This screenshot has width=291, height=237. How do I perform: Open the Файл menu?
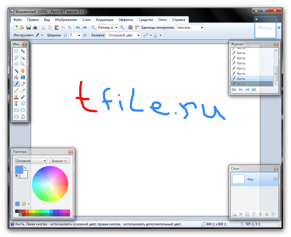[18, 20]
